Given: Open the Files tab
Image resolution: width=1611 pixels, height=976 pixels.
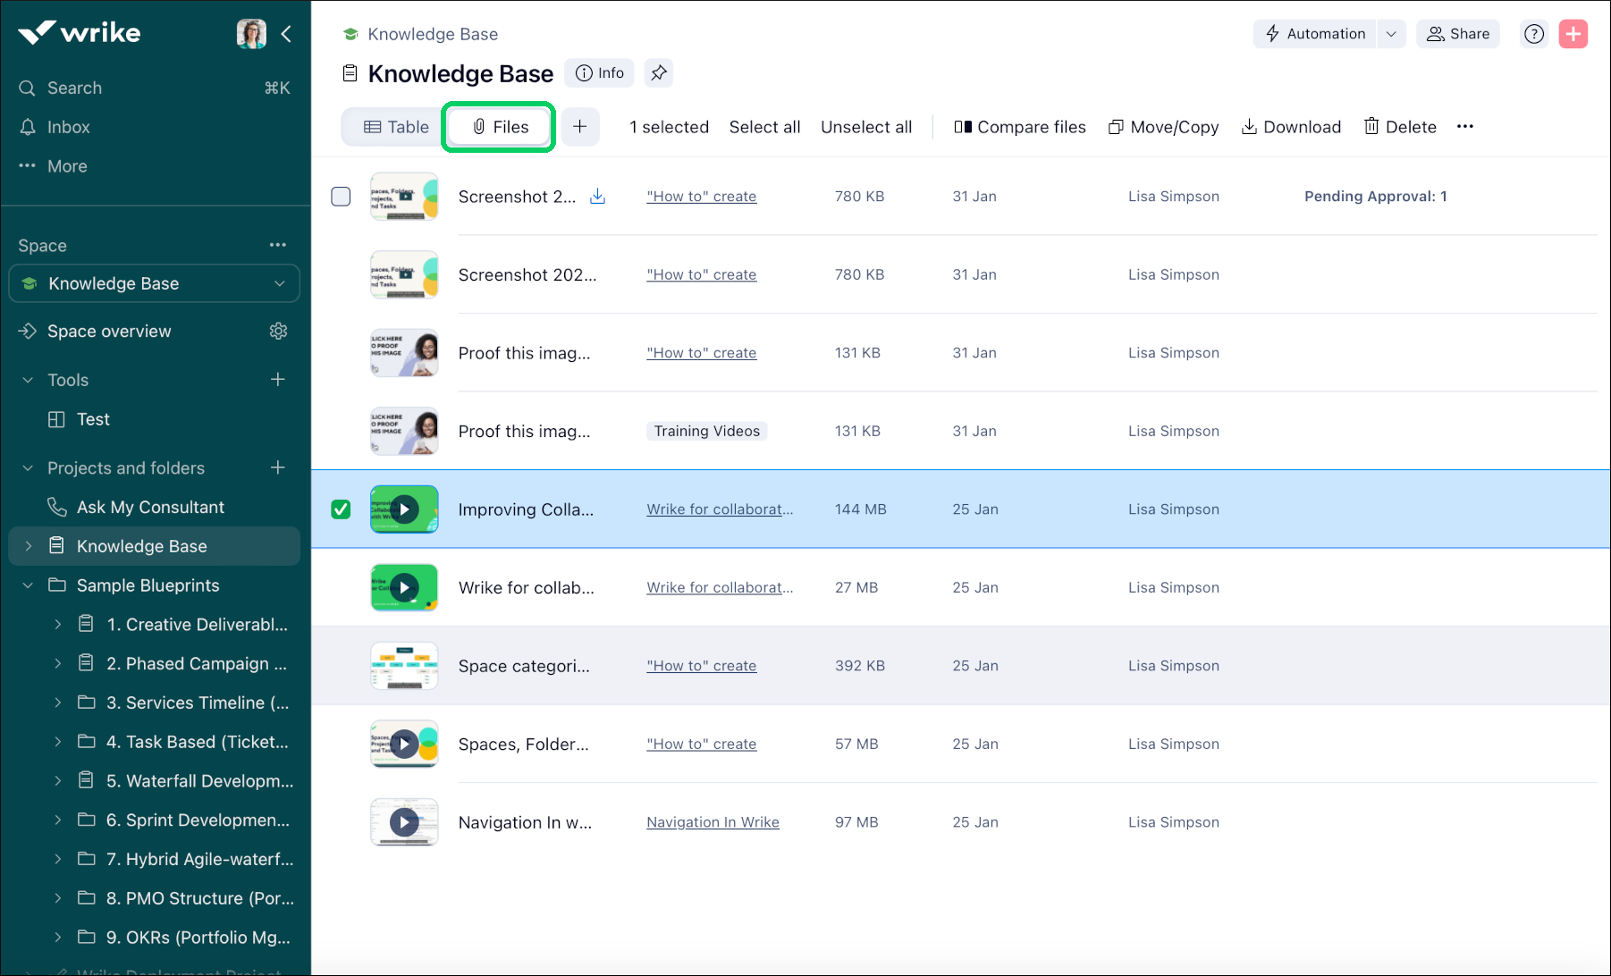Looking at the screenshot, I should [x=498, y=126].
